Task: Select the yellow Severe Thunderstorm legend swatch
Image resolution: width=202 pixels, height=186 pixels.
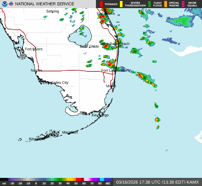Action: tap(121, 4)
